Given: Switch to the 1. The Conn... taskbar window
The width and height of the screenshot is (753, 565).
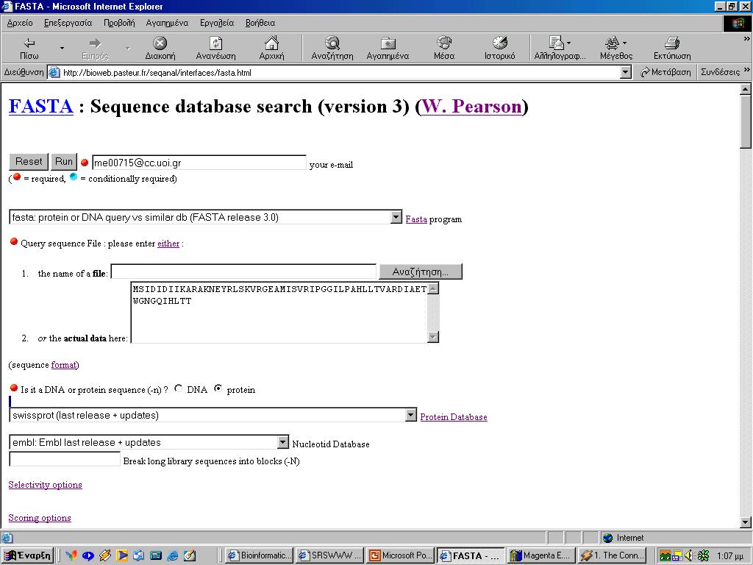Looking at the screenshot, I should [613, 555].
